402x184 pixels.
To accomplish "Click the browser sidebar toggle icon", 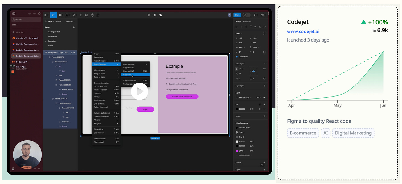I will point(14,13).
